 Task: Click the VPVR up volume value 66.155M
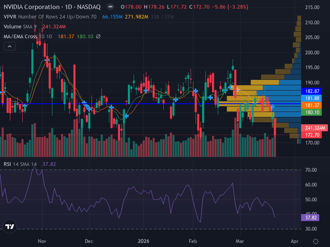pos(112,17)
